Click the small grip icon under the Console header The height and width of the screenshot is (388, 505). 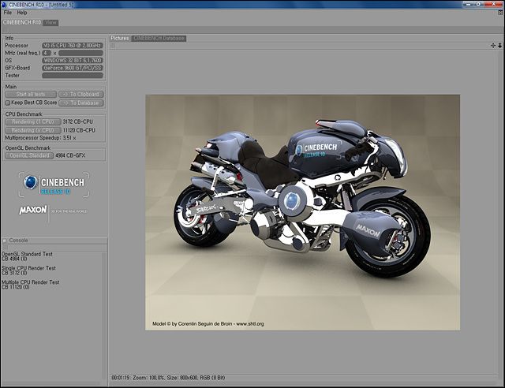click(x=5, y=248)
